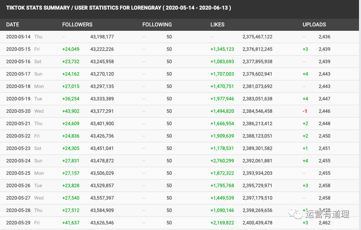Select the date 2020-05-23
The width and height of the screenshot is (361, 230).
click(x=18, y=148)
